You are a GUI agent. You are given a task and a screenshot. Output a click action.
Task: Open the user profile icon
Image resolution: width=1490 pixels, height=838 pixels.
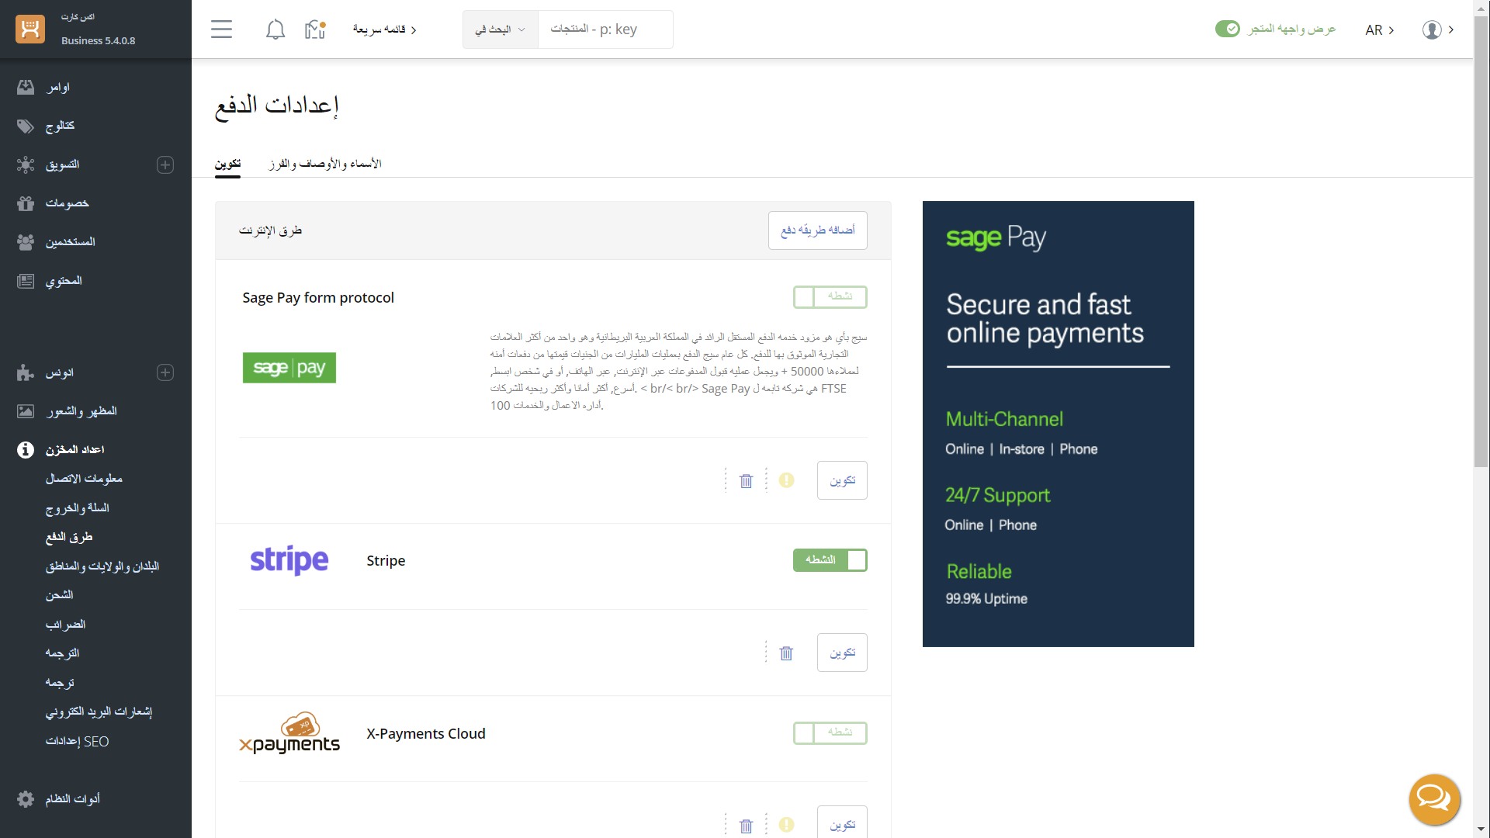[x=1432, y=29]
